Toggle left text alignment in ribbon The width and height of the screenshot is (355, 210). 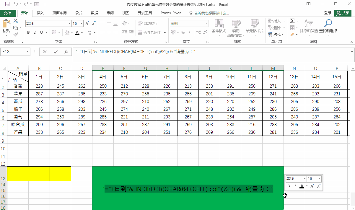click(x=102, y=32)
